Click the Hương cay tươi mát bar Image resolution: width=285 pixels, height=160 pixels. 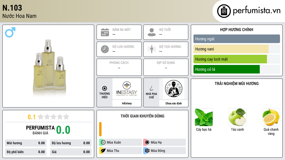click(x=230, y=59)
